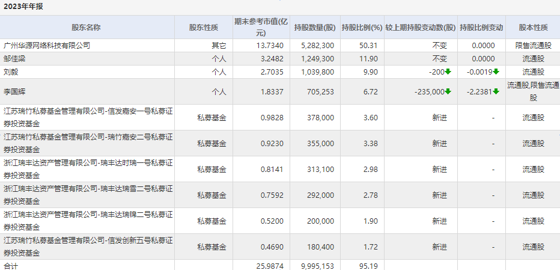Click holding ratio 6.72
Image resolution: width=560 pixels, height=270 pixels.
[x=372, y=91]
